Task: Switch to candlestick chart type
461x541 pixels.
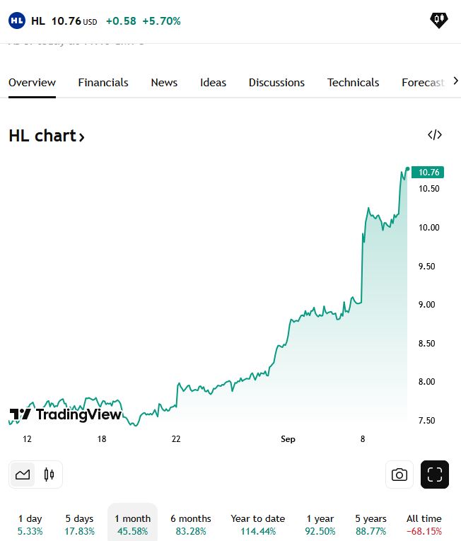Action: (x=49, y=475)
